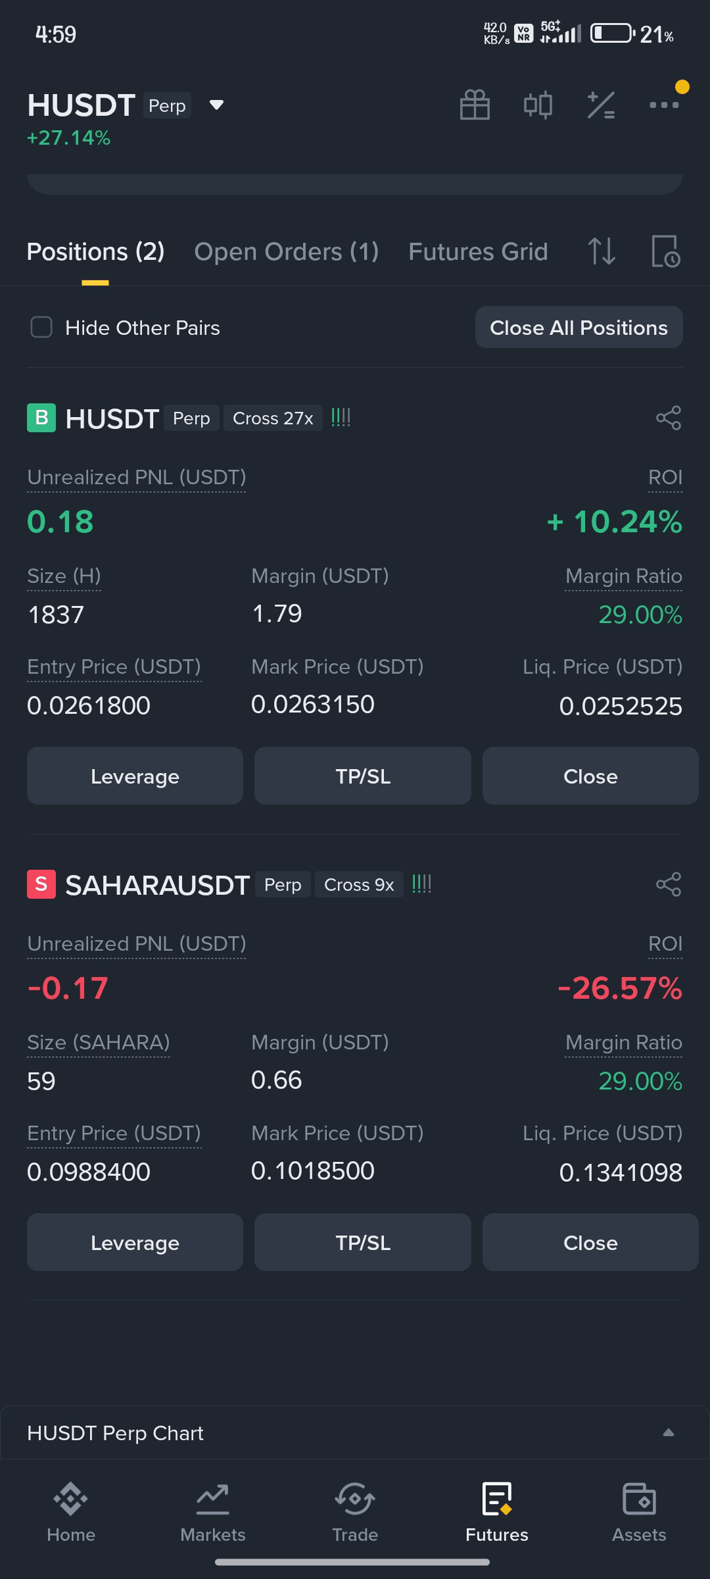Tap TP/SL for HUSDT position
The width and height of the screenshot is (710, 1579).
[363, 776]
